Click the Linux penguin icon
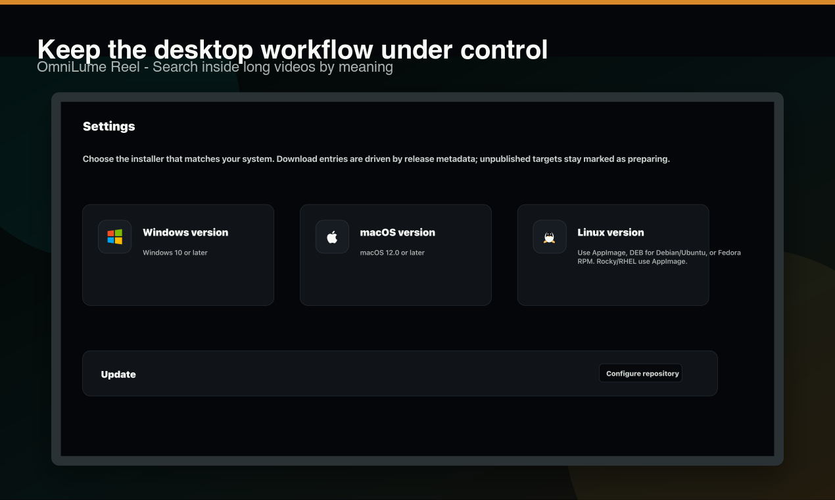The image size is (835, 500). [x=550, y=237]
